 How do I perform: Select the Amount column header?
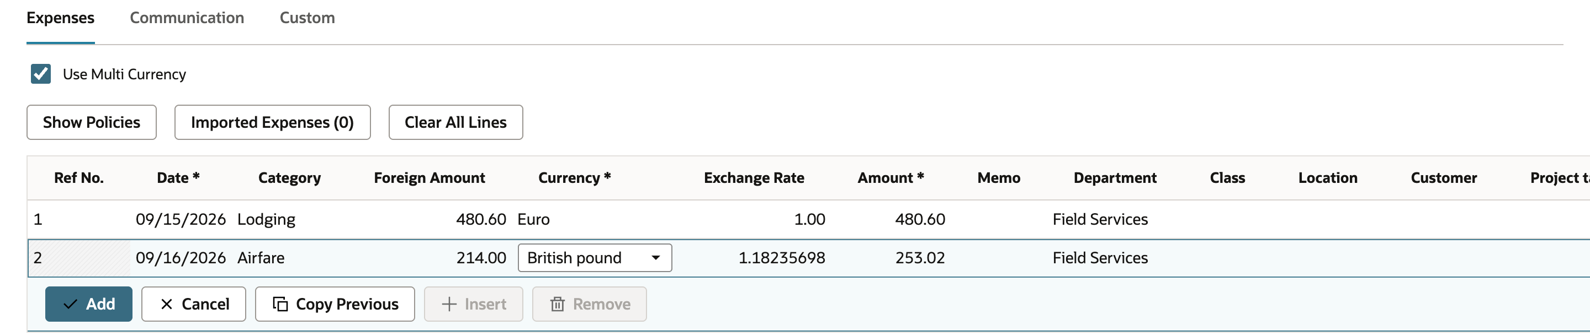click(891, 178)
